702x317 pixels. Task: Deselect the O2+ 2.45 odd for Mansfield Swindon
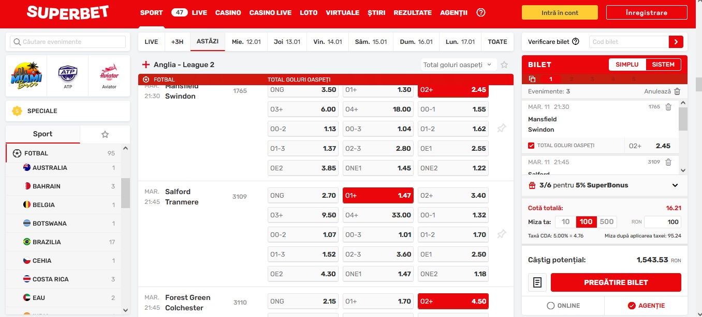coord(453,90)
